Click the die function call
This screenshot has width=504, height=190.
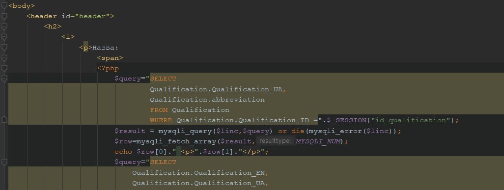click(298, 131)
